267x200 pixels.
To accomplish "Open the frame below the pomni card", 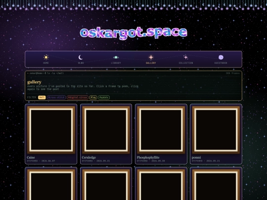I will click(216, 185).
